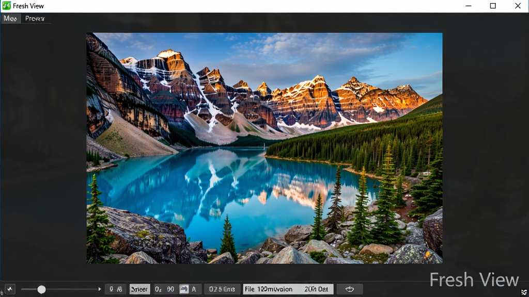Screen dimensions: 529x297
Task: Maximize the Fresh View window
Action: tap(493, 6)
